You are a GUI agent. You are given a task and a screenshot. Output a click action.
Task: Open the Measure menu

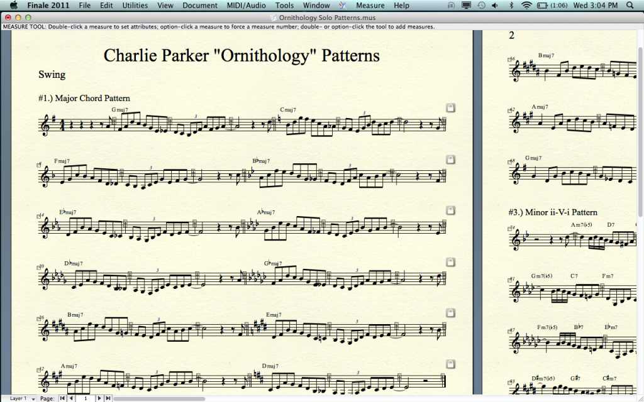coord(370,5)
